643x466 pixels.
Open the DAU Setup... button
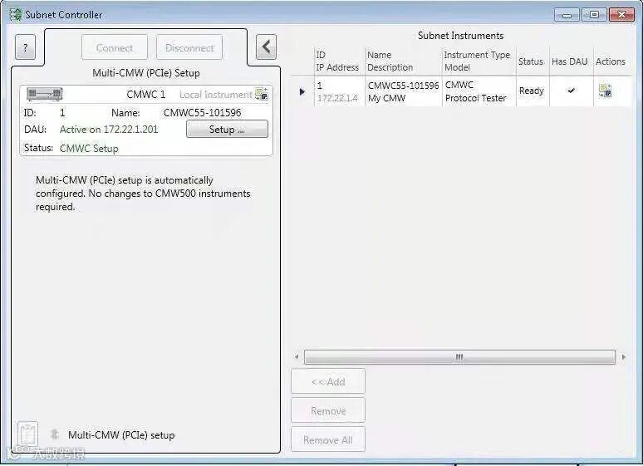pyautogui.click(x=227, y=130)
